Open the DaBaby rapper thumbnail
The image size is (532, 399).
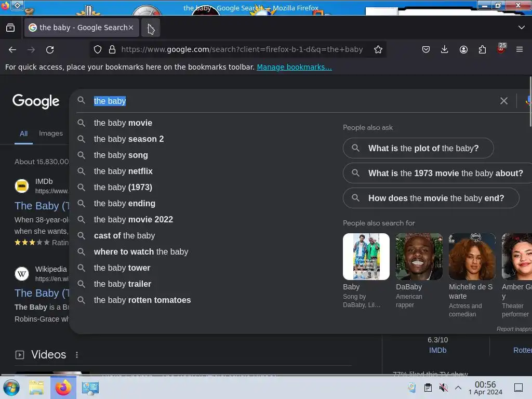(419, 257)
